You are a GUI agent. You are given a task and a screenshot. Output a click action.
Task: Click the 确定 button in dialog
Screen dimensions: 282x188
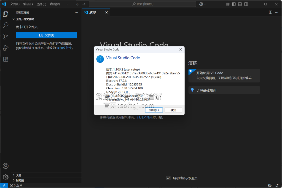point(173,110)
